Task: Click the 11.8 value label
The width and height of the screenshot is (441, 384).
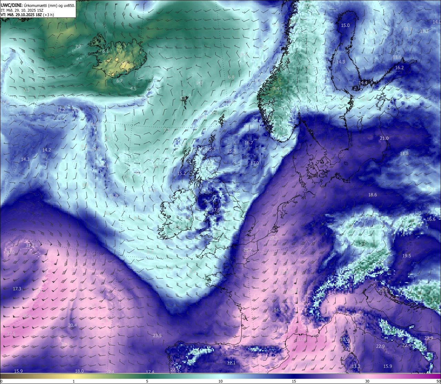Action: pos(404,153)
